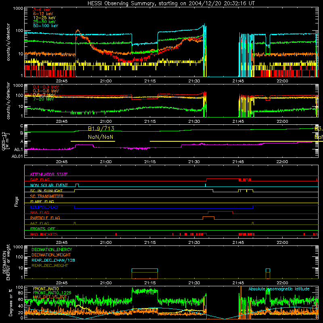Image resolution: width=323 pixels, height=323 pixels.
Task: Click the 21:00 tick label under Flags panel
Action: [x=106, y=243]
